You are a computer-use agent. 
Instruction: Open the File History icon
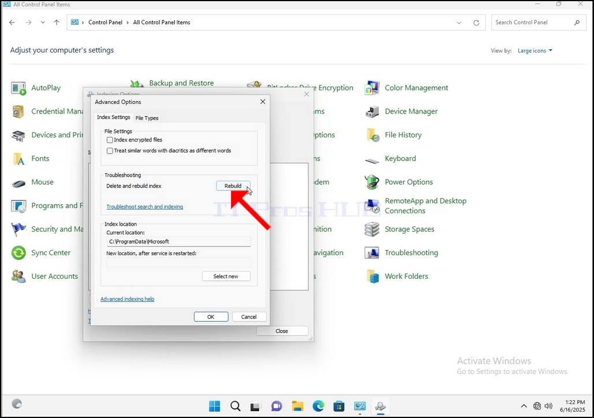[372, 135]
